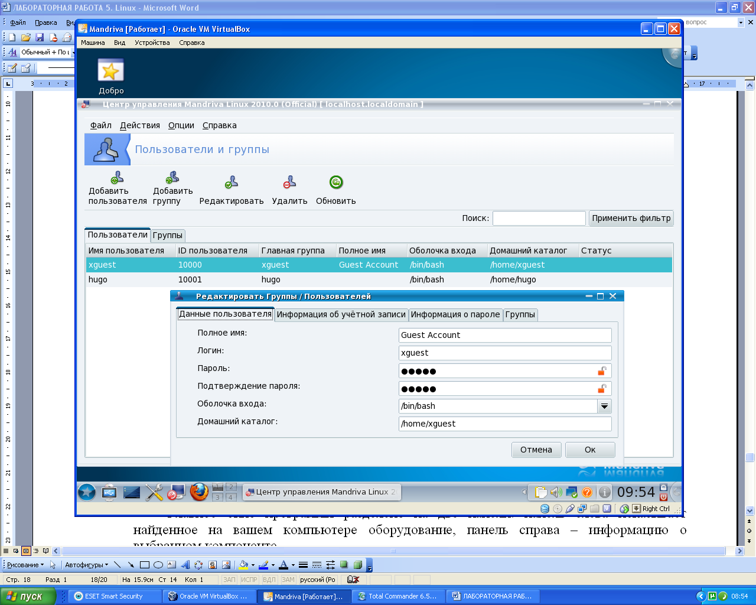Select the Line tool in Drawing toolbar
Viewport: 756px width, 605px height.
pyautogui.click(x=117, y=565)
